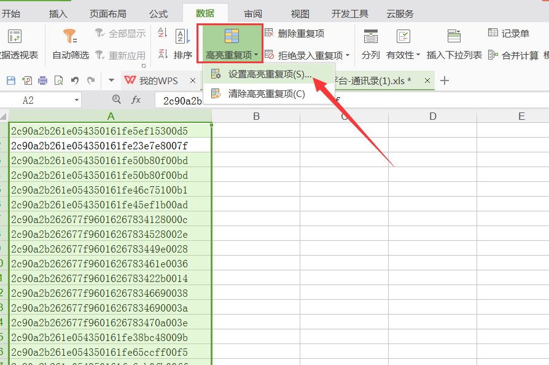Screen dimensions: 549x365
Task: Open the 云服务 ribbon tab
Action: tap(400, 13)
